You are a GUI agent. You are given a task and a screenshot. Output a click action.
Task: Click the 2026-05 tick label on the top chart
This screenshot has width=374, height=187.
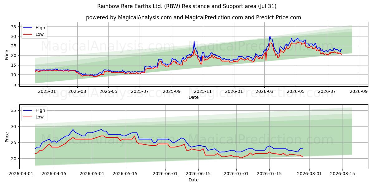(x=295, y=92)
